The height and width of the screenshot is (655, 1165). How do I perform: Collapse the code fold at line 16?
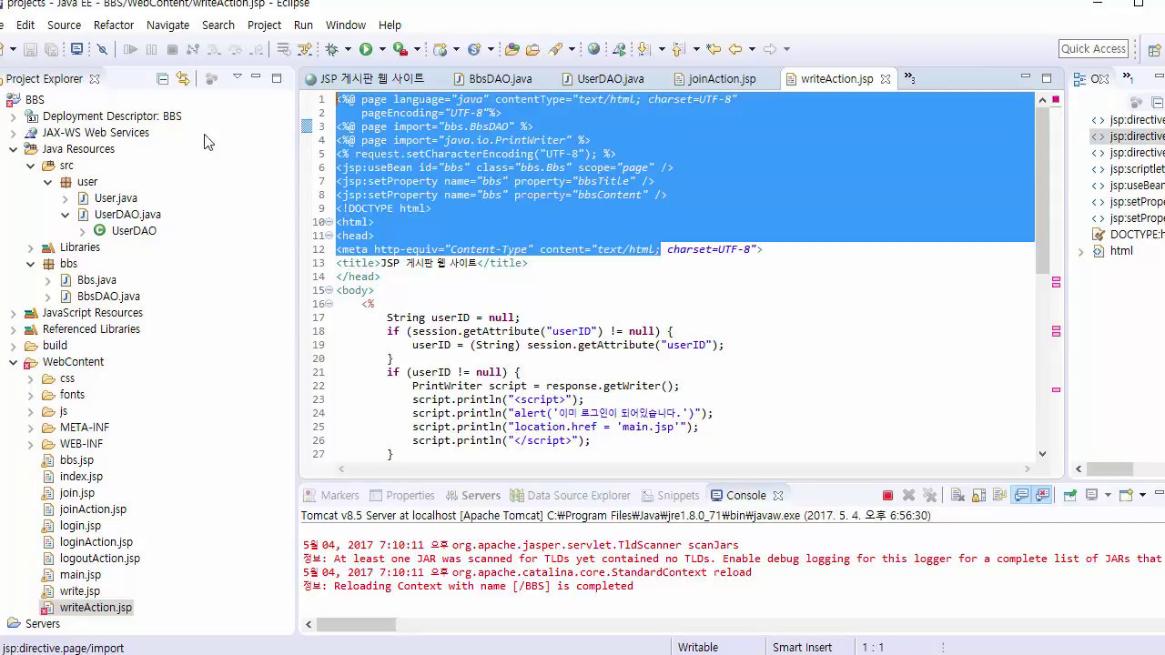pos(329,304)
